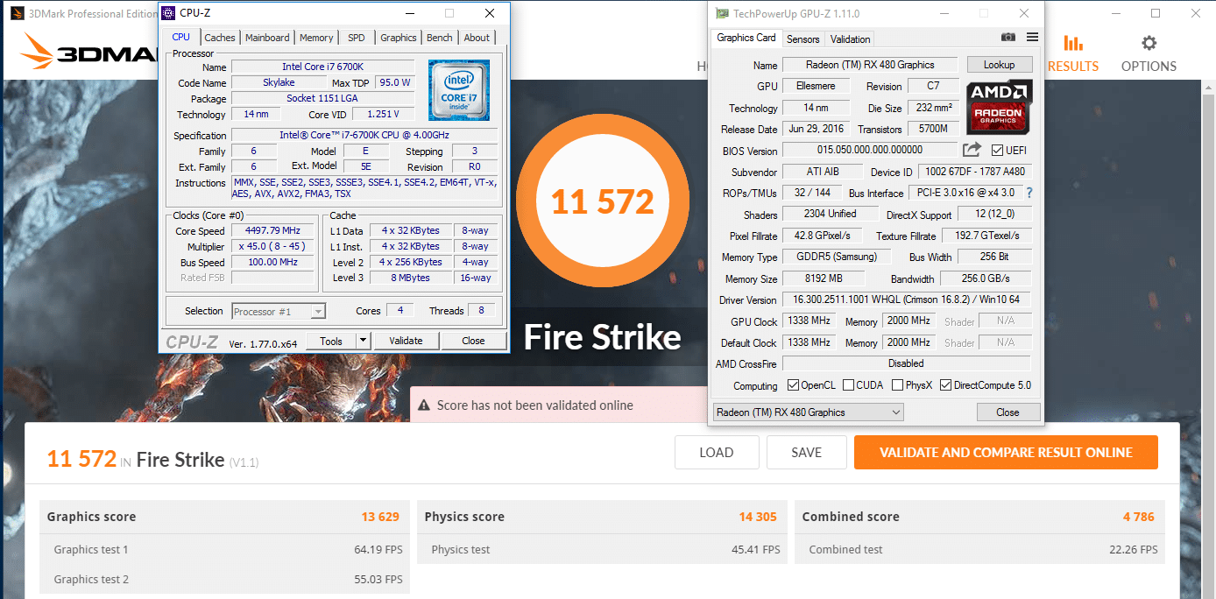
Task: Enable the PhysX checkbox
Action: click(x=897, y=385)
